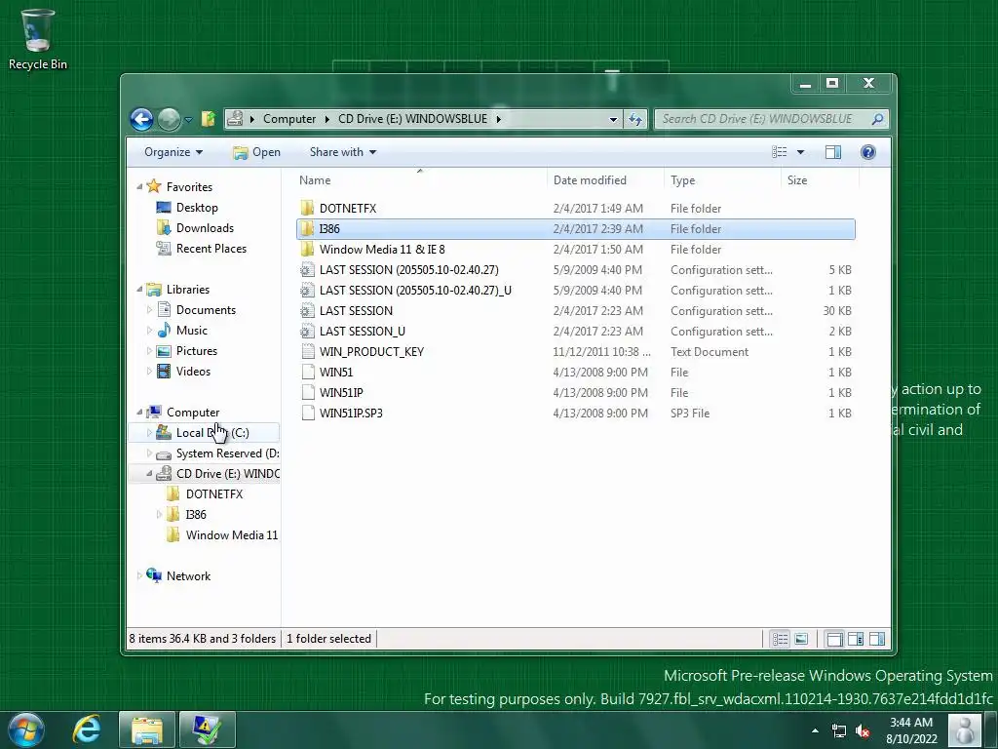
Task: Click the Open toolbar button
Action: tap(257, 152)
